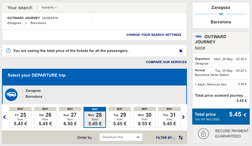Select Thu 31 May date
The height and width of the screenshot is (146, 252).
pyautogui.click(x=169, y=117)
